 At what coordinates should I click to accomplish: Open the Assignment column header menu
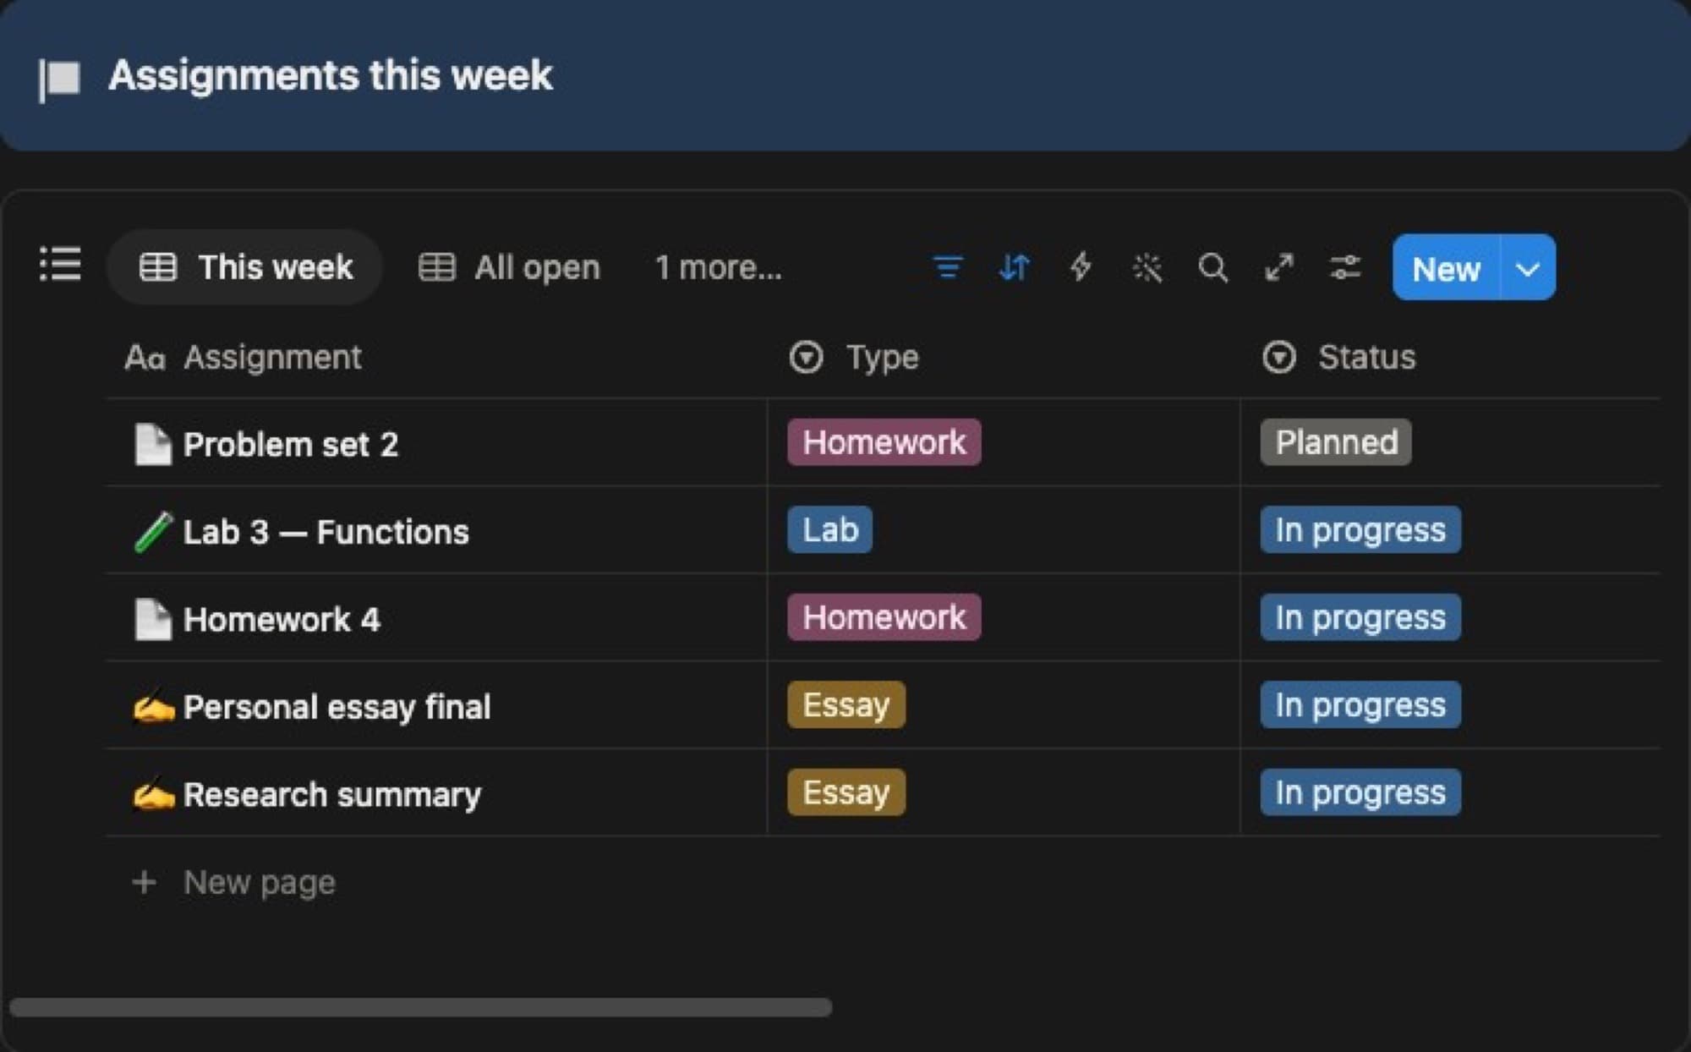[243, 357]
